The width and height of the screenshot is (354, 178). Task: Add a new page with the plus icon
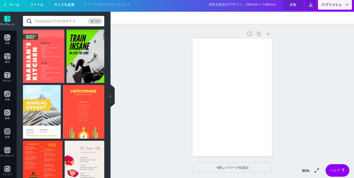(268, 34)
